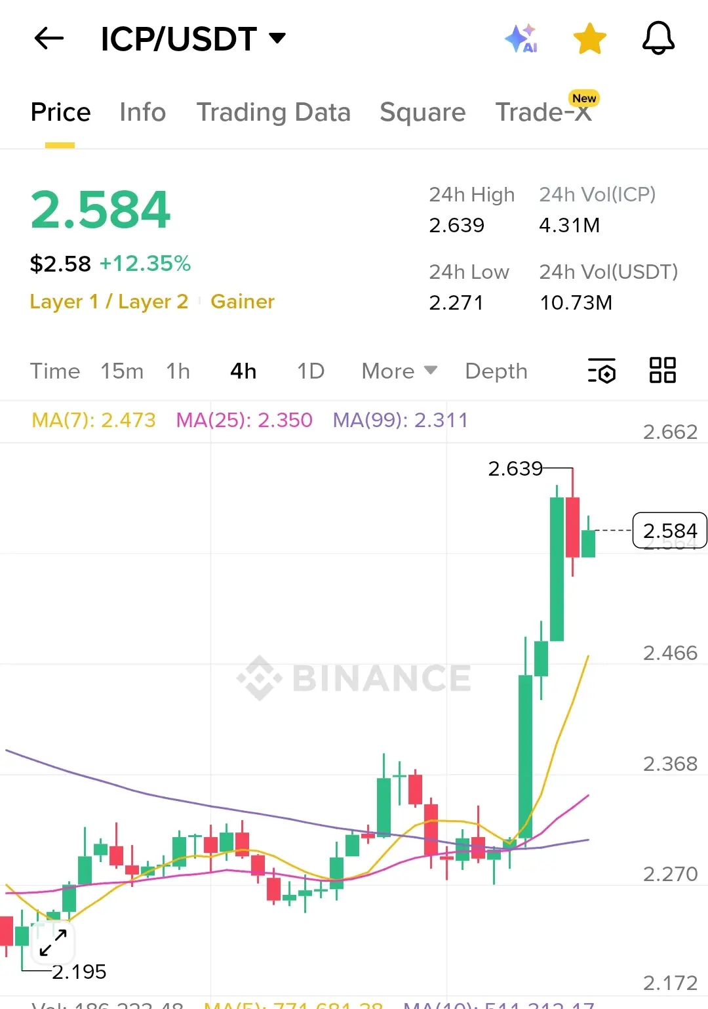Tap the Layer 1 / Layer 2 tag
Viewport: 708px width, 1009px height.
[109, 301]
